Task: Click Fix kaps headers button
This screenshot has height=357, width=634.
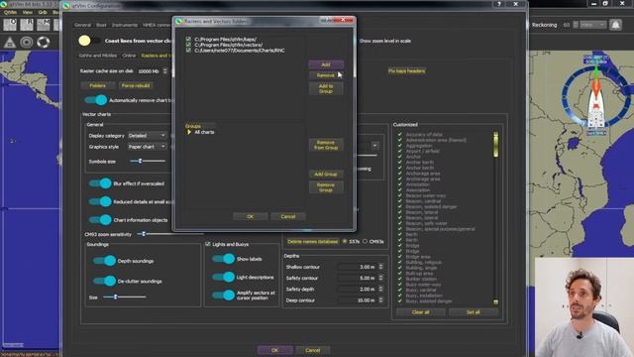Action: [x=407, y=70]
